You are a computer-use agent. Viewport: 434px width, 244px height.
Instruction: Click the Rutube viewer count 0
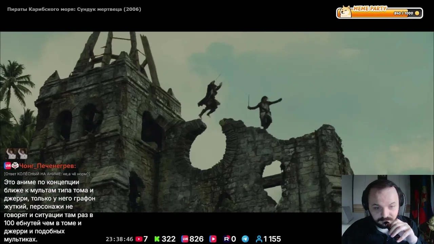(234, 239)
